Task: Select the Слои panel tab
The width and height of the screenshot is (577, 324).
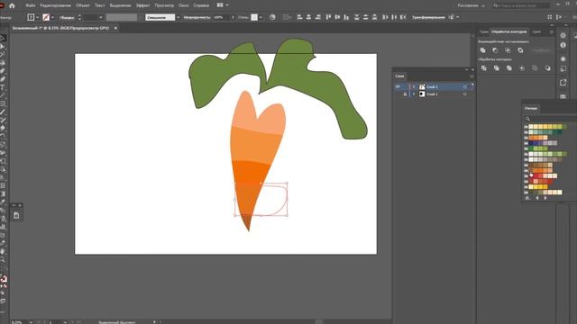Action: point(399,76)
